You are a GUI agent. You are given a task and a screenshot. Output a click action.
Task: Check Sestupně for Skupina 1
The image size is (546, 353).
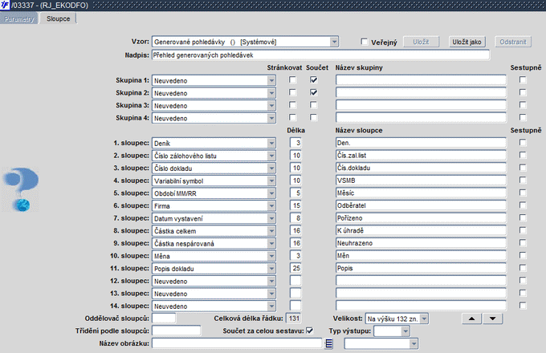click(523, 80)
